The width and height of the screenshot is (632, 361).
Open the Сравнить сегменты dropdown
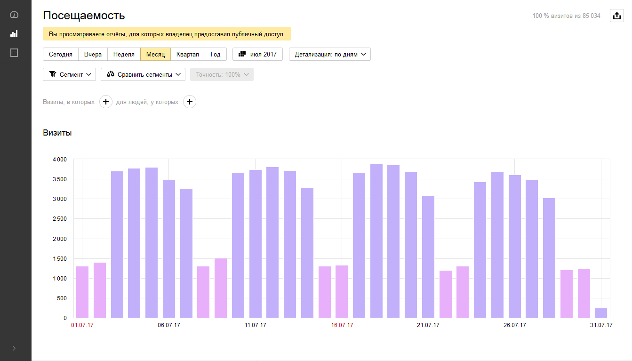(143, 74)
